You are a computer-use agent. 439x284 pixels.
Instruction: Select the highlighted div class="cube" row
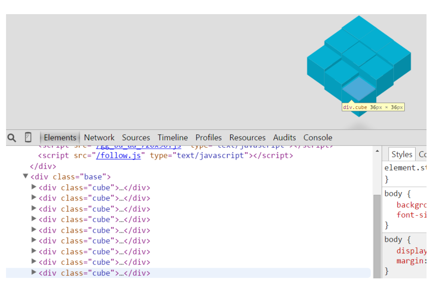[x=188, y=273]
